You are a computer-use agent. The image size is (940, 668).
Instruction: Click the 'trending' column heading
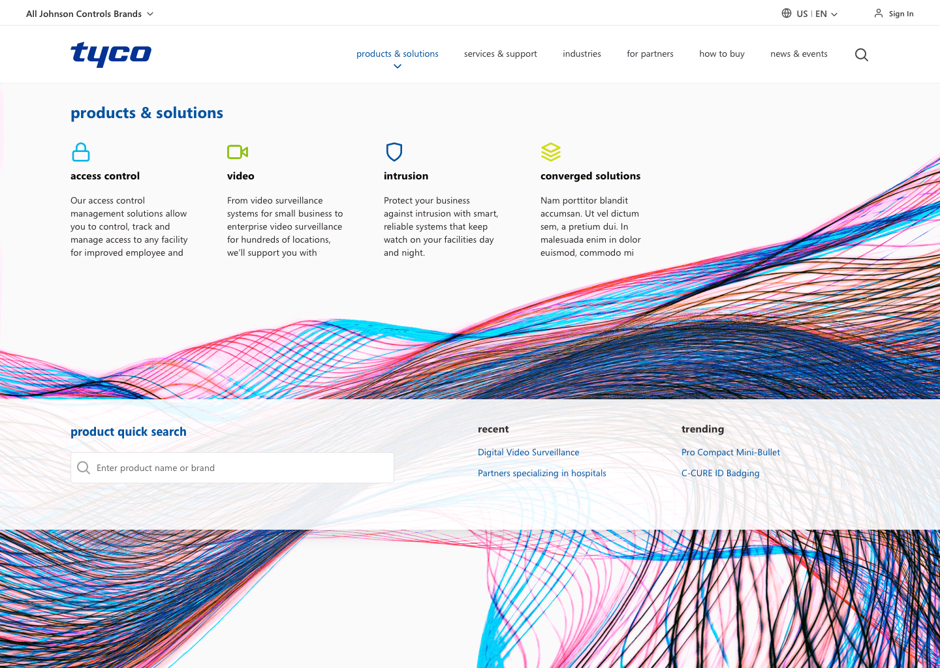(703, 429)
